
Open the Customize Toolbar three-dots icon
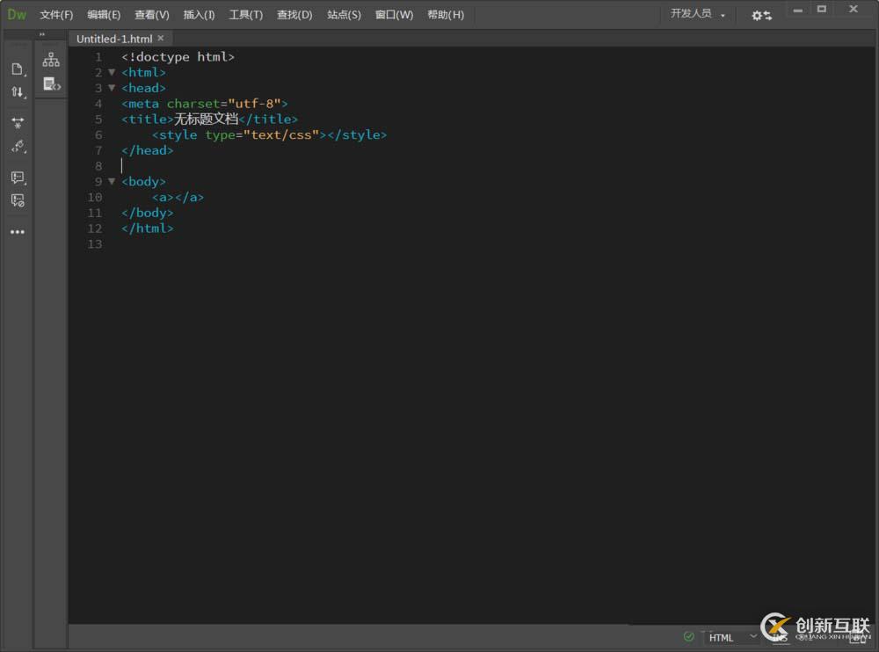(x=17, y=232)
